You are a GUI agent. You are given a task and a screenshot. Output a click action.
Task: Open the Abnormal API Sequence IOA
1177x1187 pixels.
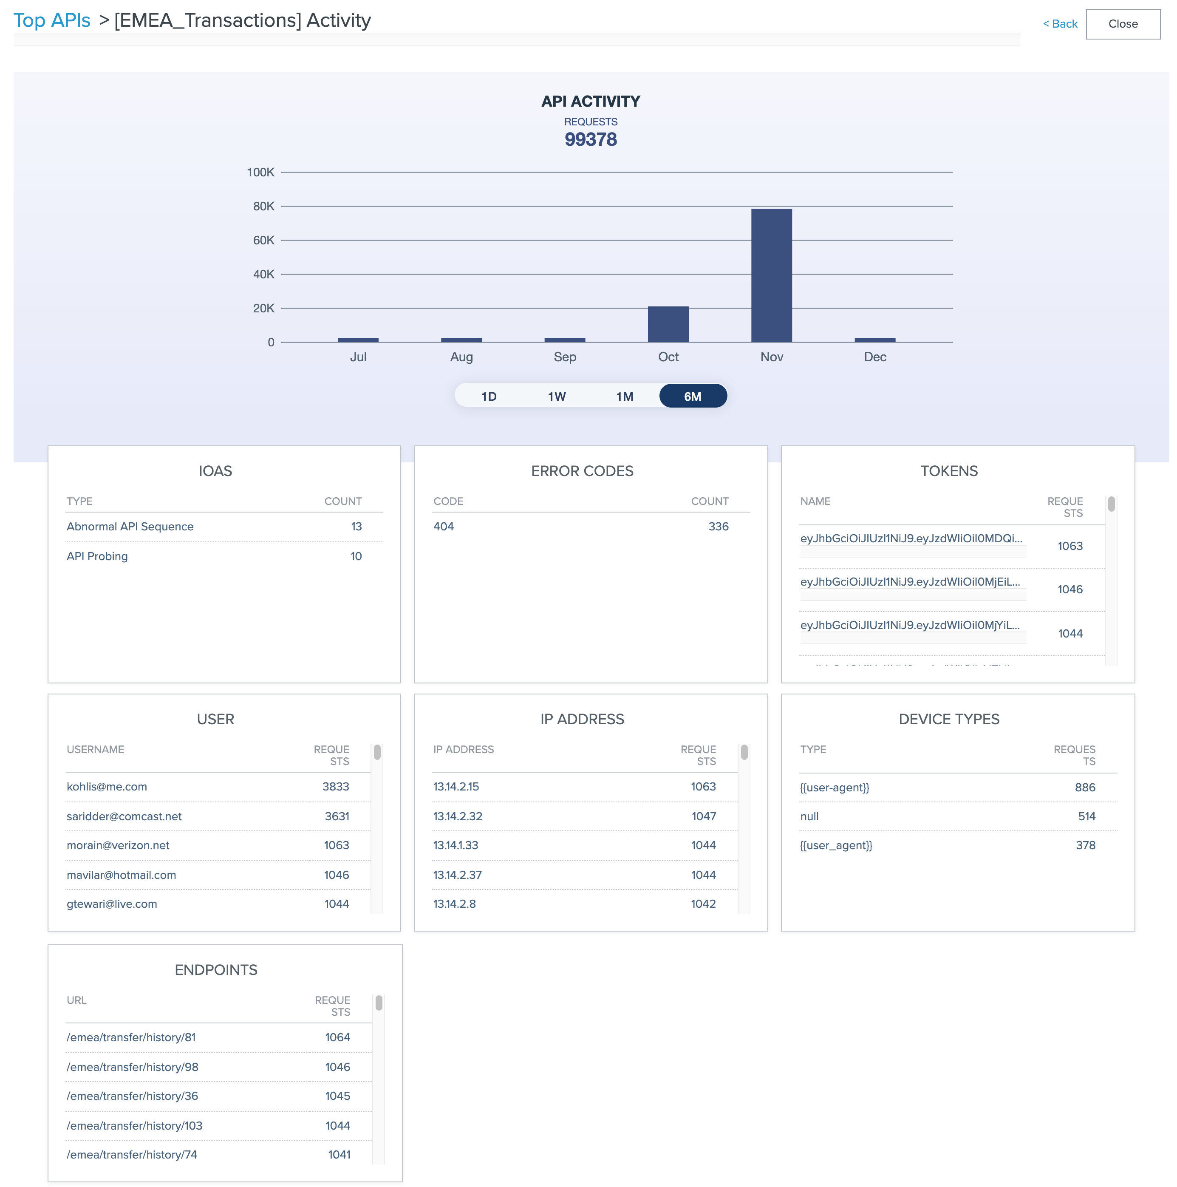tap(130, 527)
